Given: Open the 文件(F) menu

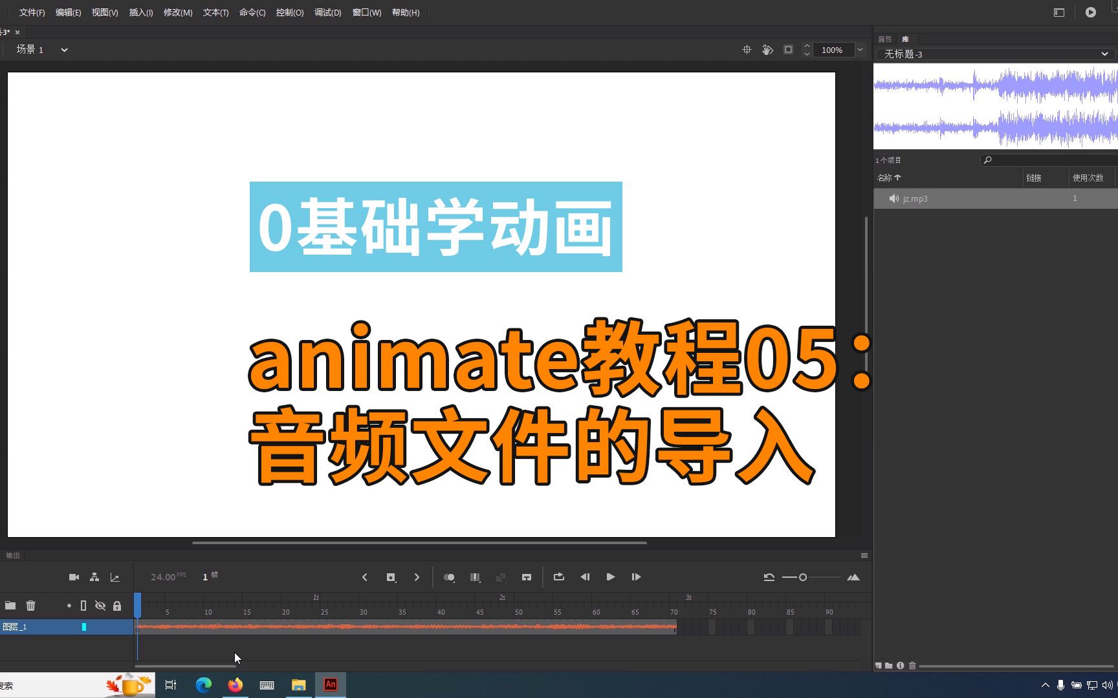Looking at the screenshot, I should click(32, 12).
